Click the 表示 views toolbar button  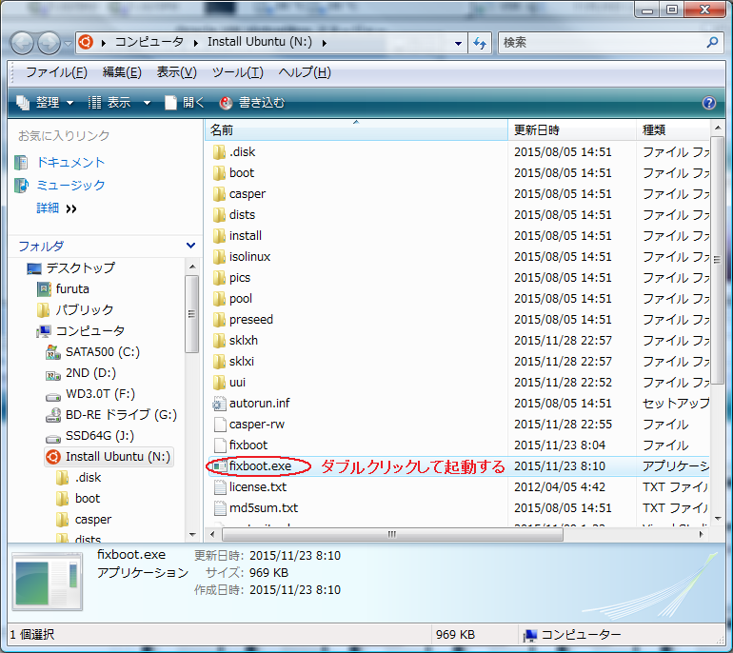[109, 103]
